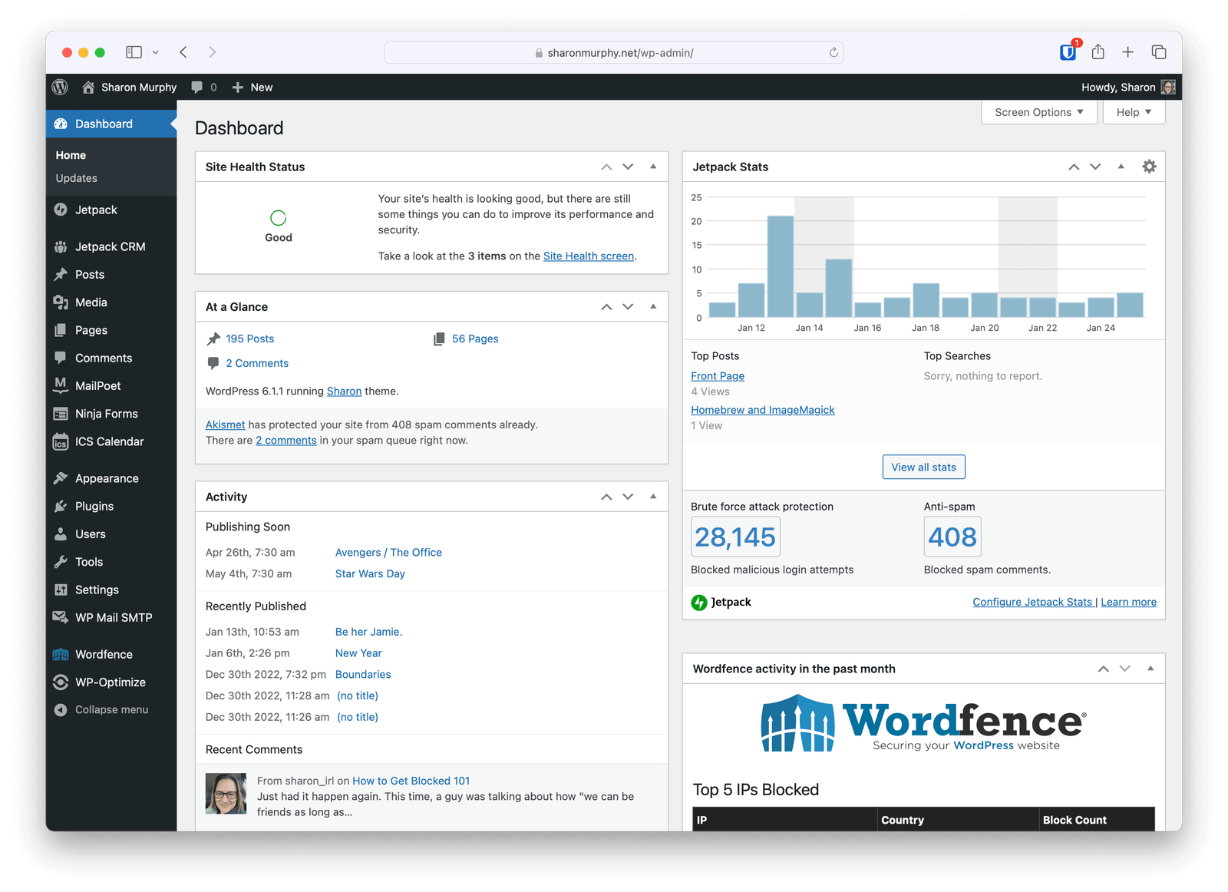This screenshot has height=892, width=1228.
Task: Toggle the At a Glance panel
Action: point(653,306)
